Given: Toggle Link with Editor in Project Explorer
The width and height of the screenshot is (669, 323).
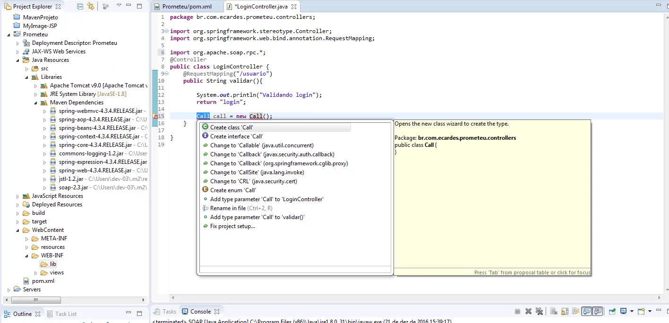Looking at the screenshot, I should tap(90, 7).
